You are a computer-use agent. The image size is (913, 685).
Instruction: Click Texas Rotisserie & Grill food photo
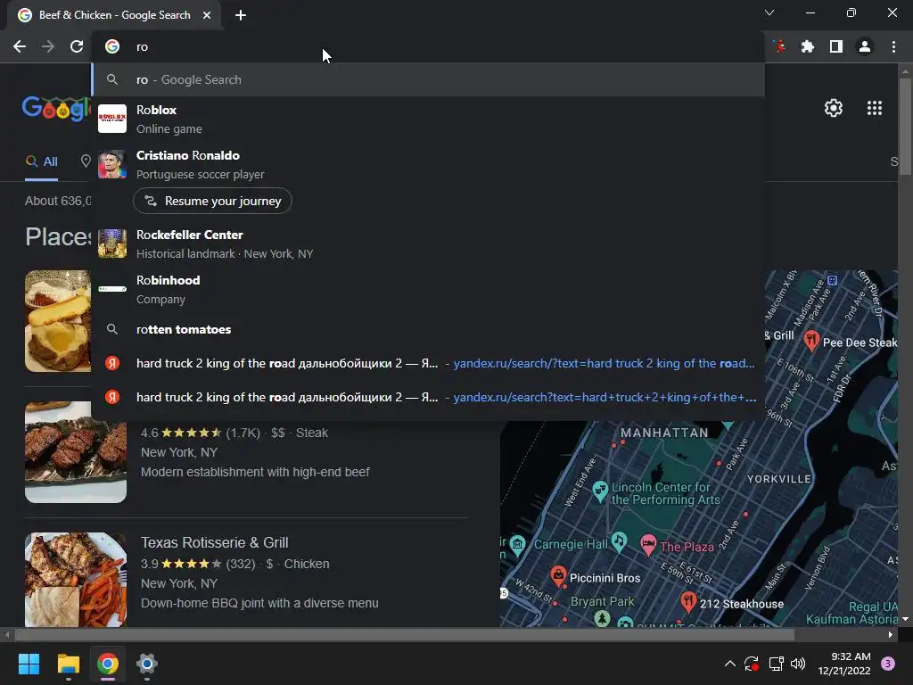pyautogui.click(x=76, y=580)
